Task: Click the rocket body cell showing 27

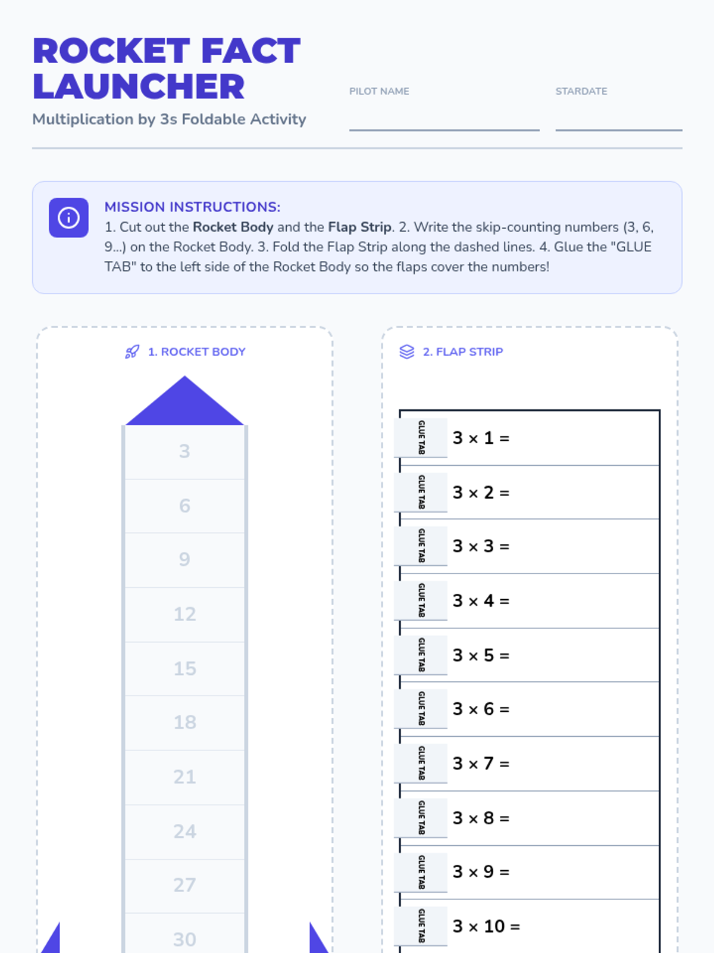Action: coord(184,886)
